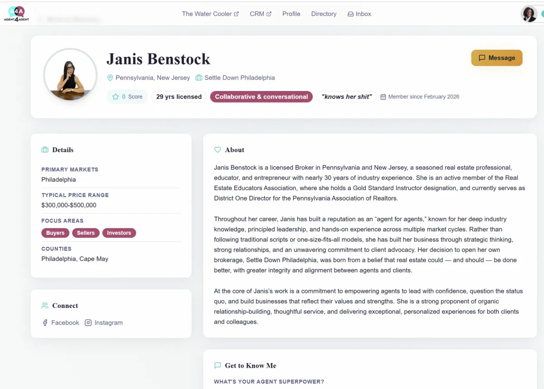The image size is (544, 389).
Task: Click the external-link icon beside The Water Cooler
Action: 236,14
